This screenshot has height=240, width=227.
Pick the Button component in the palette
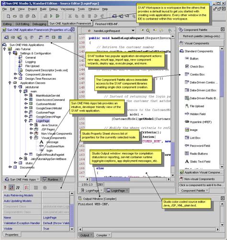pos(192,58)
